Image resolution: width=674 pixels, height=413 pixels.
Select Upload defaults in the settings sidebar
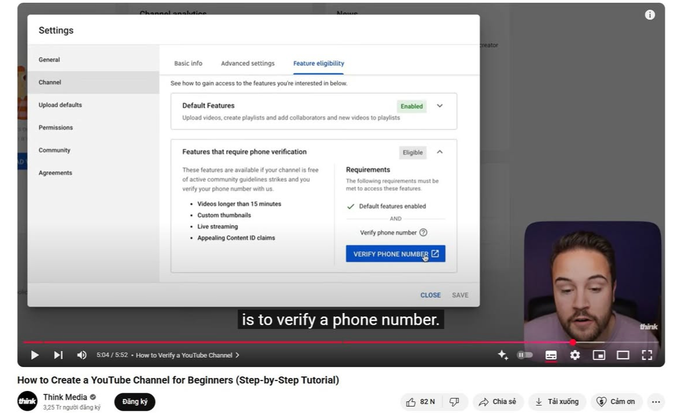[x=60, y=105]
